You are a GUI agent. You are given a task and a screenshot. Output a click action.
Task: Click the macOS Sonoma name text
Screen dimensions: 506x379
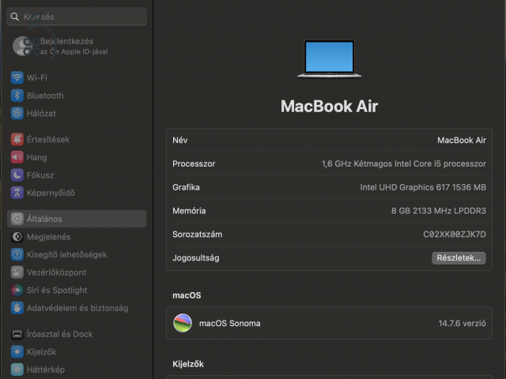pyautogui.click(x=230, y=323)
